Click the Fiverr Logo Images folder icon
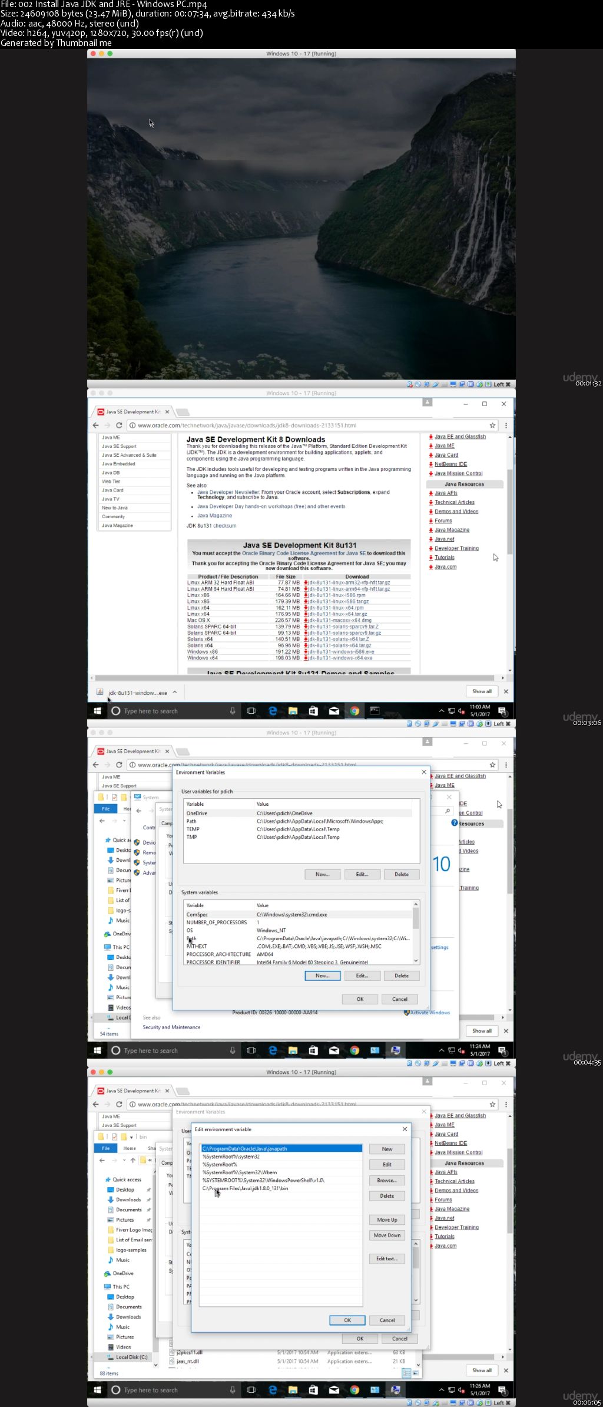This screenshot has height=1407, width=603. pos(111,1230)
